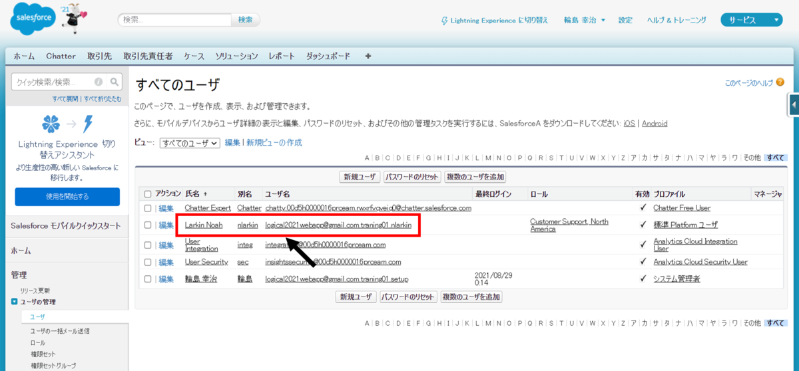Image resolution: width=799 pixels, height=371 pixels.
Task: Click ヘルプ & トレーニング link
Action: [x=676, y=20]
